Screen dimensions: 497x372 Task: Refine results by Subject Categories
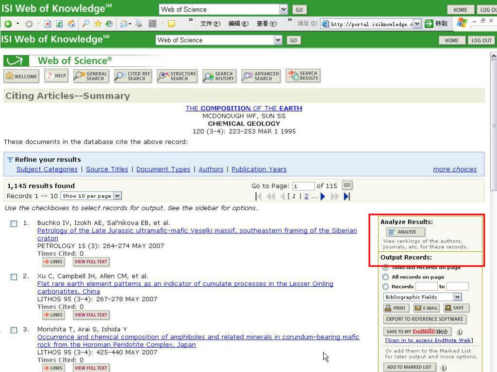(x=47, y=169)
